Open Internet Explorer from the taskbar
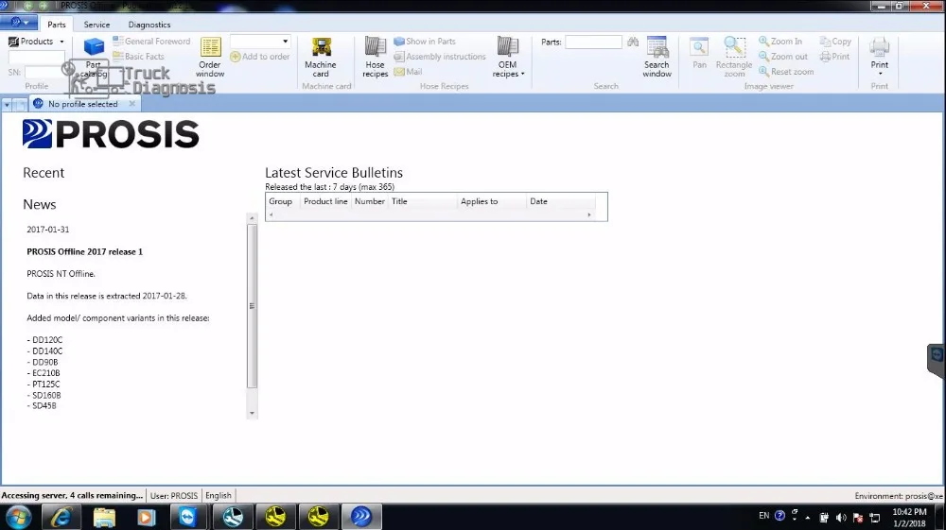 click(x=61, y=517)
